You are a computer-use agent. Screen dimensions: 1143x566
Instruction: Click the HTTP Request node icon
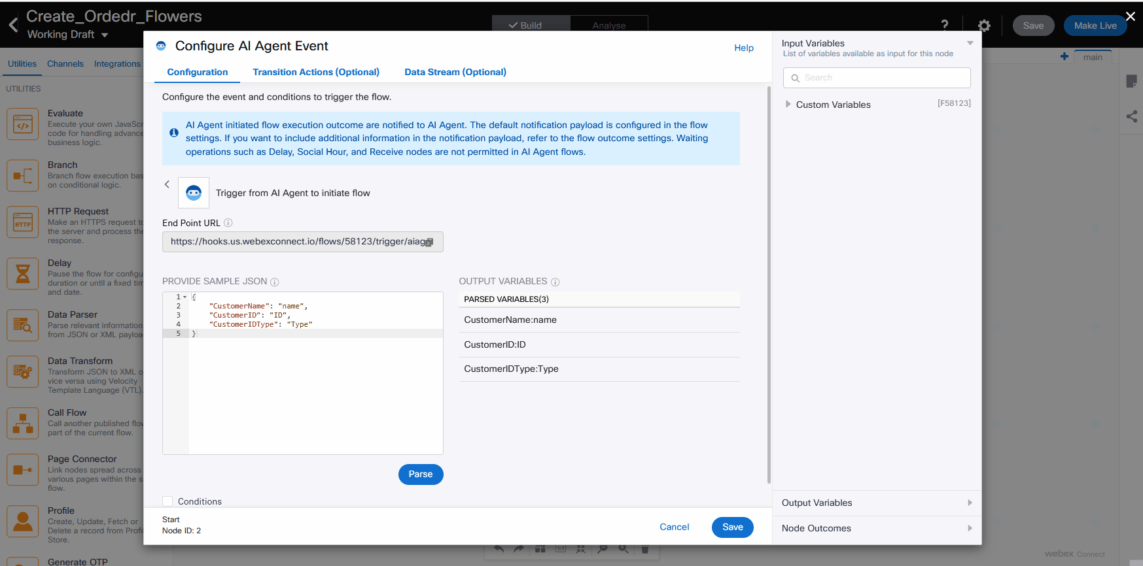tap(23, 223)
